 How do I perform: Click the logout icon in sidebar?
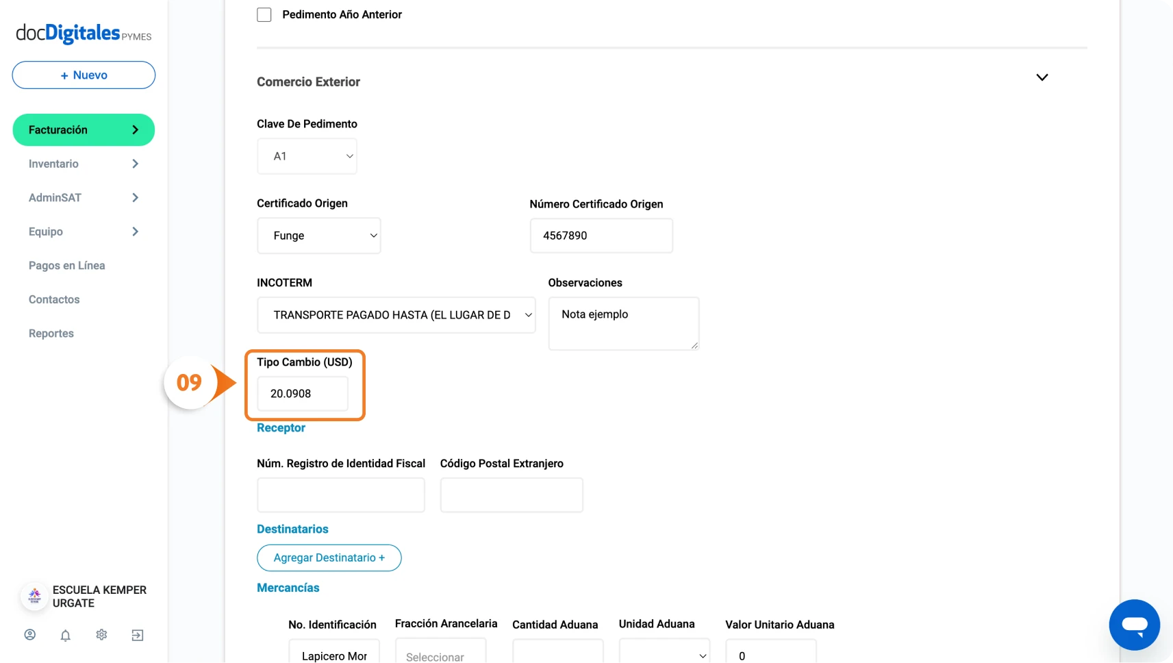coord(138,636)
